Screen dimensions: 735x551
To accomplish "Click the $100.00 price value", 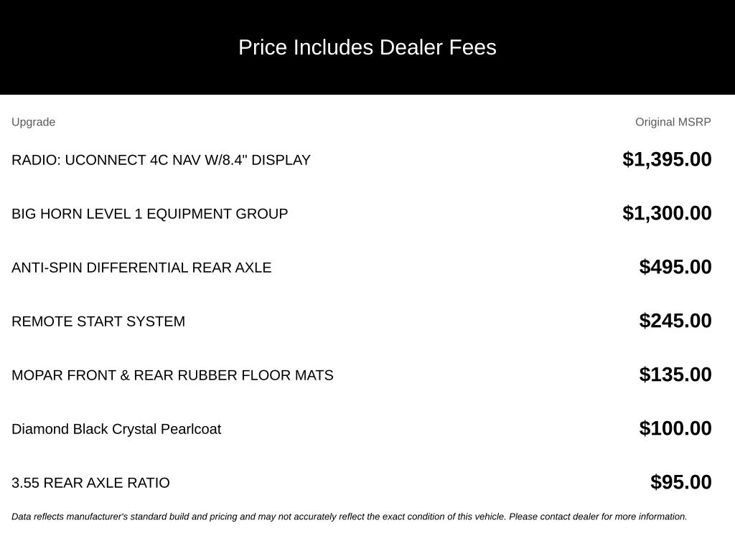I will coord(675,429).
